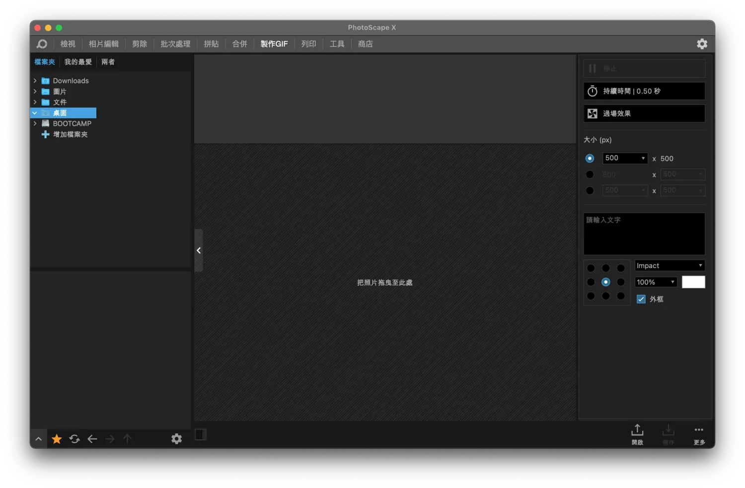745x488 pixels.
Task: Click the 增加檔案夾 plus icon
Action: (x=45, y=135)
